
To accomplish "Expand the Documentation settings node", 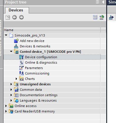I will tap(11, 95).
